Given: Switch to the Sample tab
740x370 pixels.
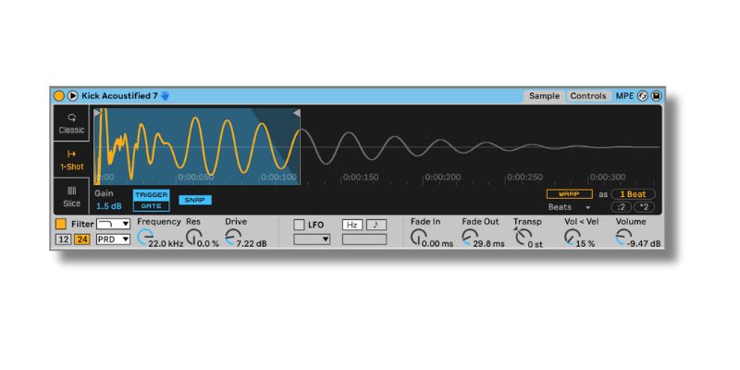Looking at the screenshot, I should click(544, 96).
